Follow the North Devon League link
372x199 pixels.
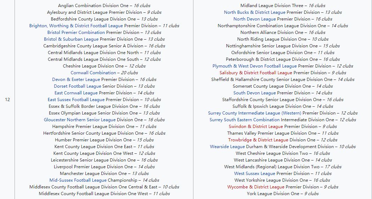click(x=254, y=19)
